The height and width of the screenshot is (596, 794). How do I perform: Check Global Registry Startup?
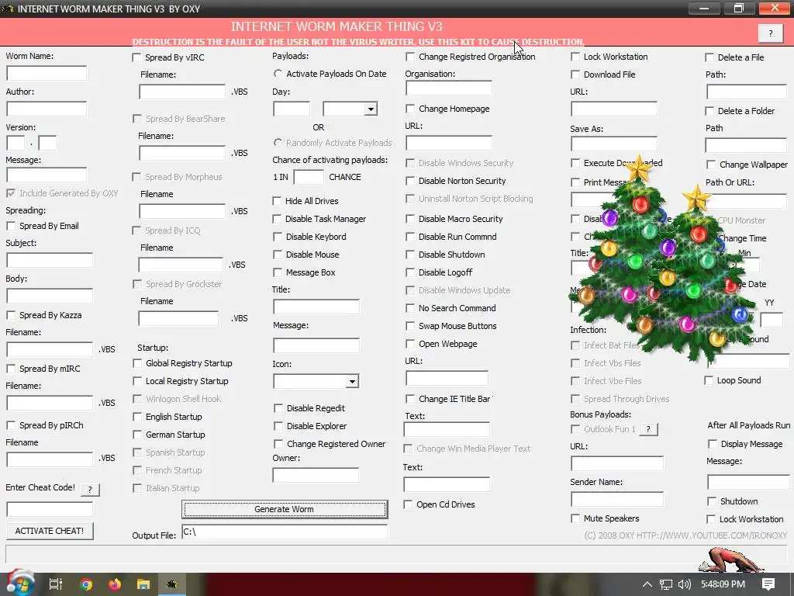(137, 363)
